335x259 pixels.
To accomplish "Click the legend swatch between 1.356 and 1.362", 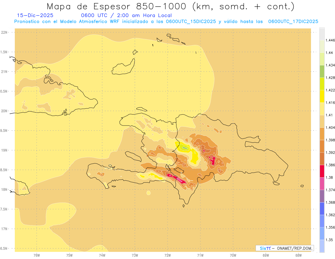I will [322, 221].
